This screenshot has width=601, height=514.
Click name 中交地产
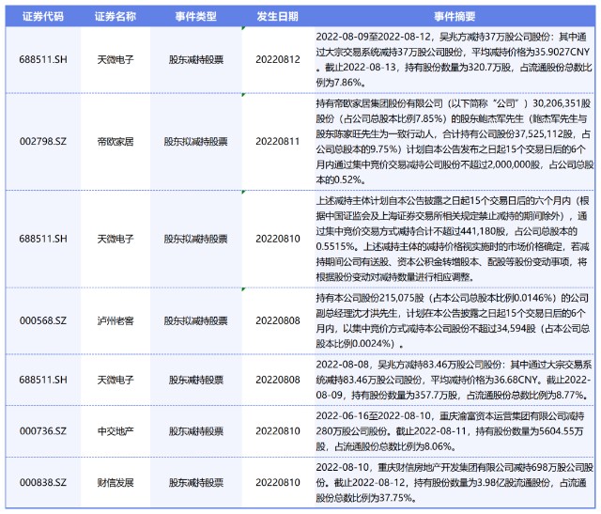pos(116,431)
